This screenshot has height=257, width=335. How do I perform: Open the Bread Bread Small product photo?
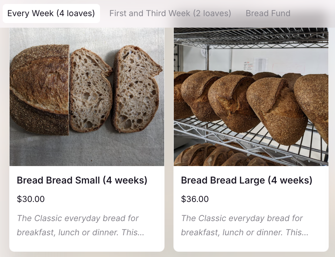87,97
